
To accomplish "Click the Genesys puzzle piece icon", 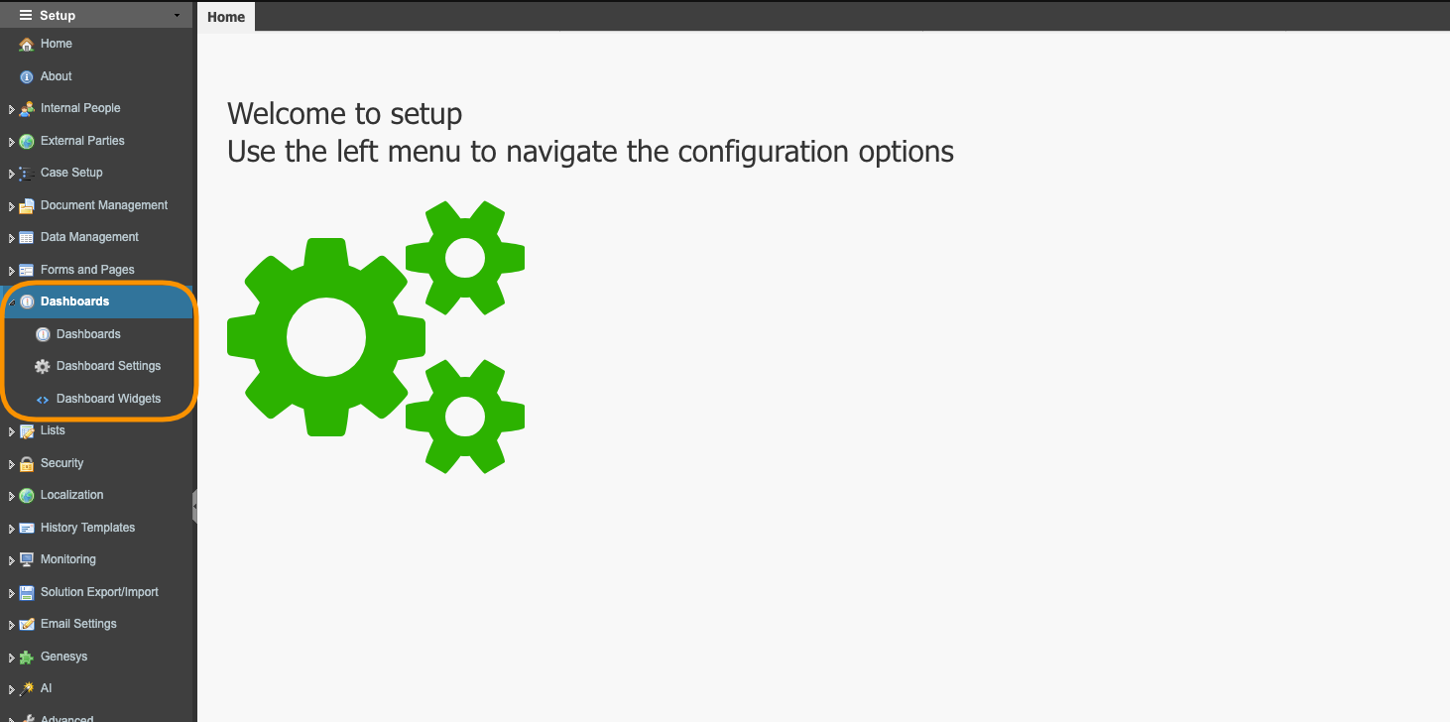I will pyautogui.click(x=27, y=657).
